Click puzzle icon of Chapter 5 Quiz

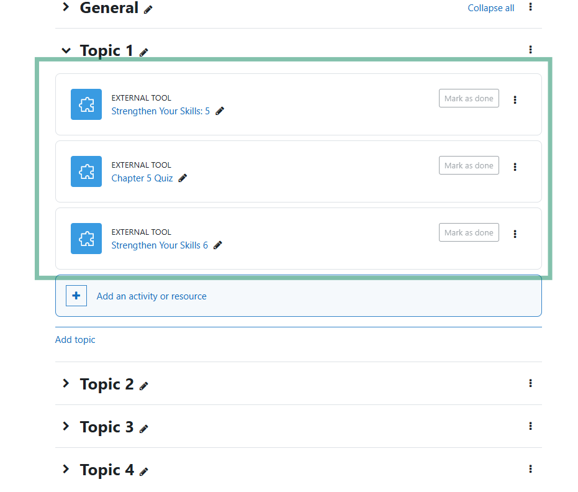(x=86, y=171)
